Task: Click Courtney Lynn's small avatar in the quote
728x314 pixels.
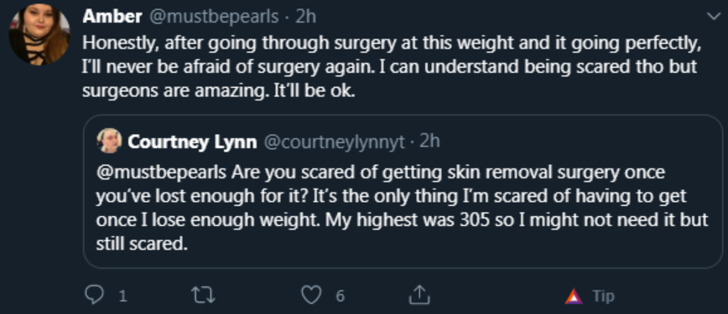Action: tap(110, 141)
